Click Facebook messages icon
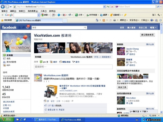 point(24,27)
